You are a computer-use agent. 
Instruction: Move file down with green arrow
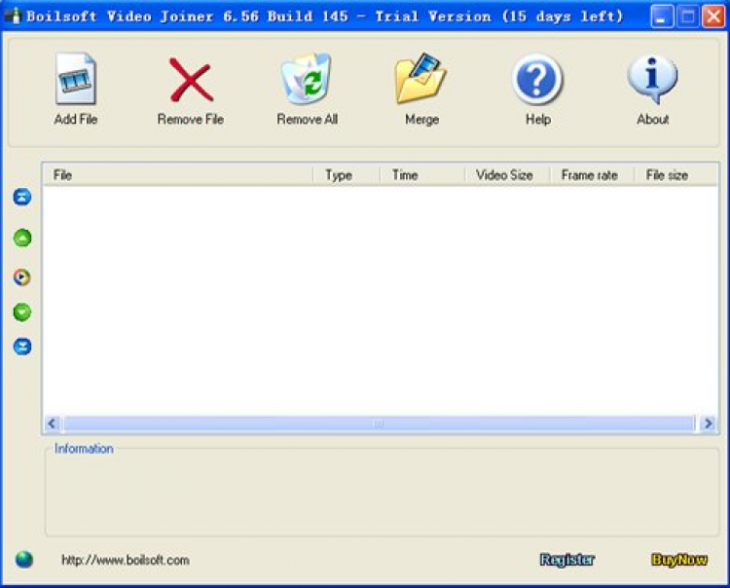[x=22, y=312]
